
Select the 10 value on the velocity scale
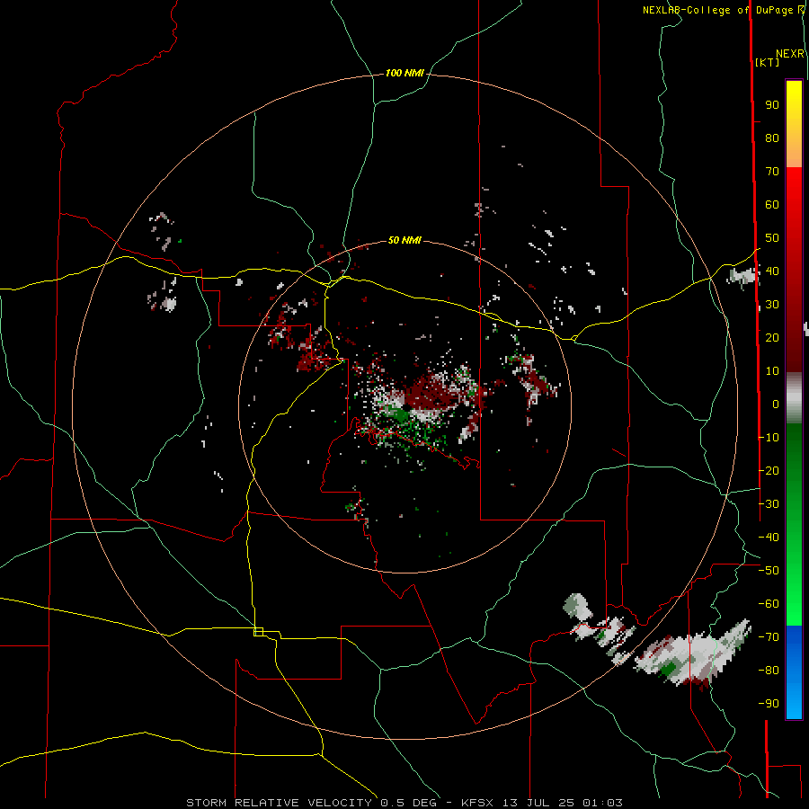[772, 371]
